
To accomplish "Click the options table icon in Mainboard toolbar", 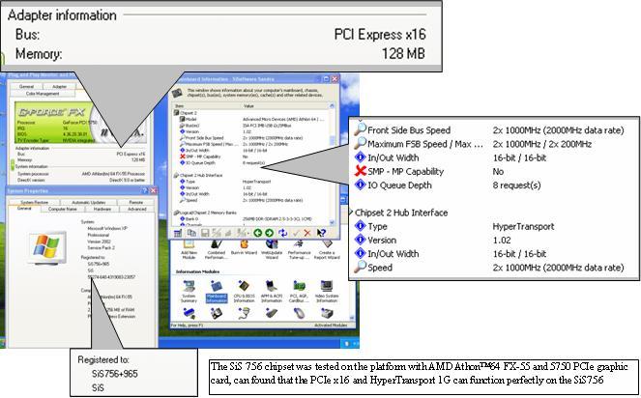I will point(178,233).
